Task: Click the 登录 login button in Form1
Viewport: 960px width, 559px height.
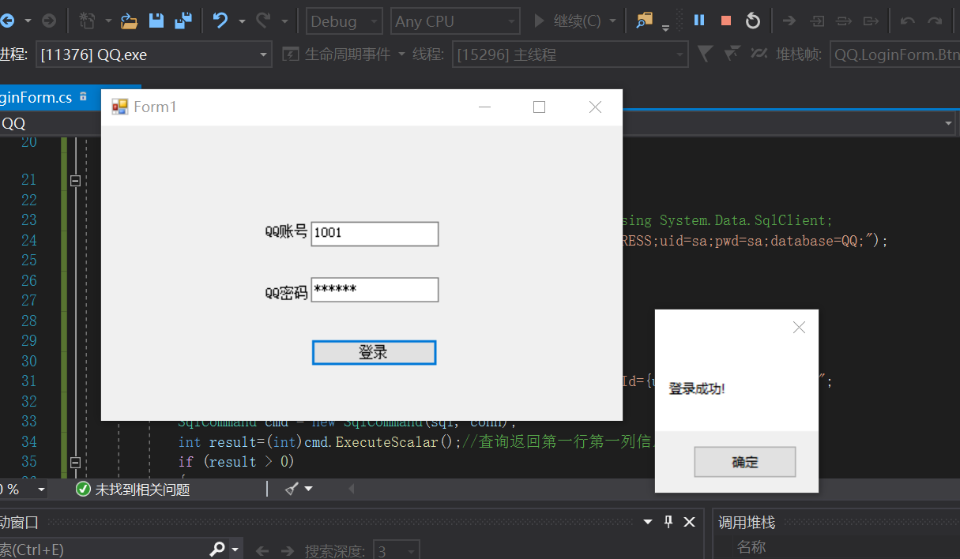Action: 374,352
